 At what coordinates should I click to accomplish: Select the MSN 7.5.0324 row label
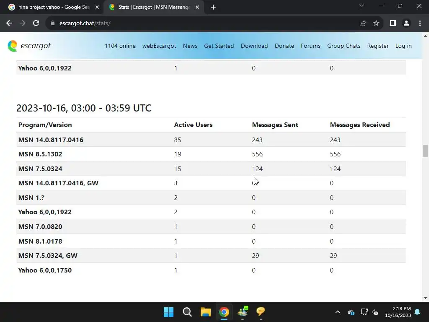[x=40, y=169]
